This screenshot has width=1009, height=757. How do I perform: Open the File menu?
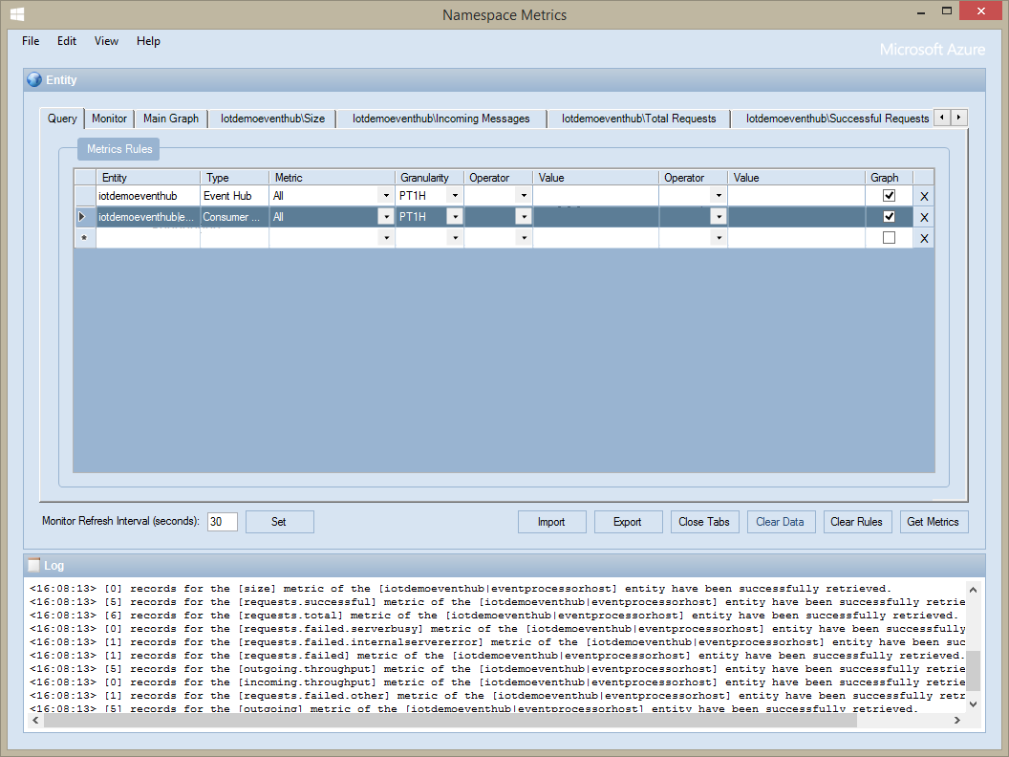(x=31, y=41)
